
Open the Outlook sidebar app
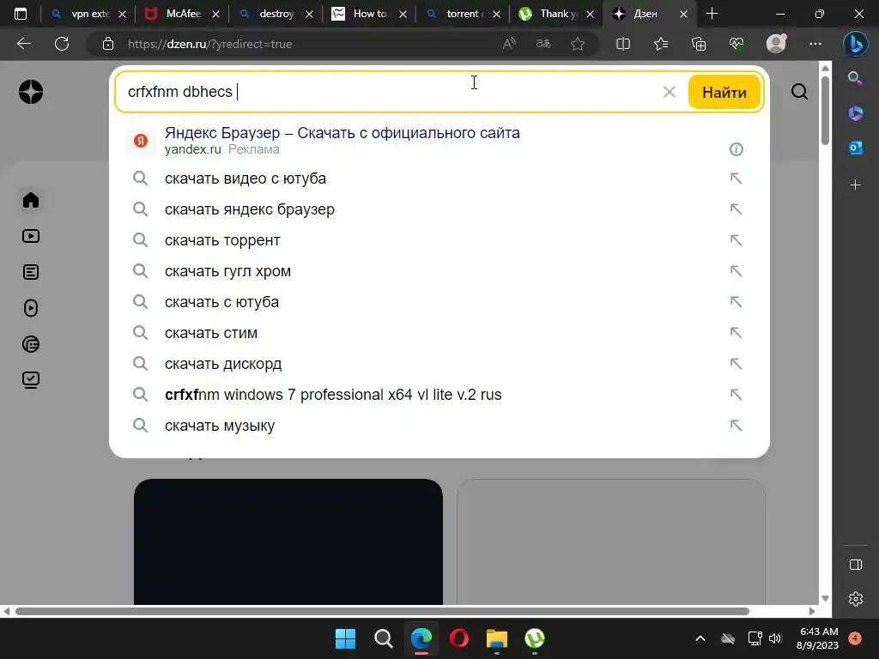point(856,148)
